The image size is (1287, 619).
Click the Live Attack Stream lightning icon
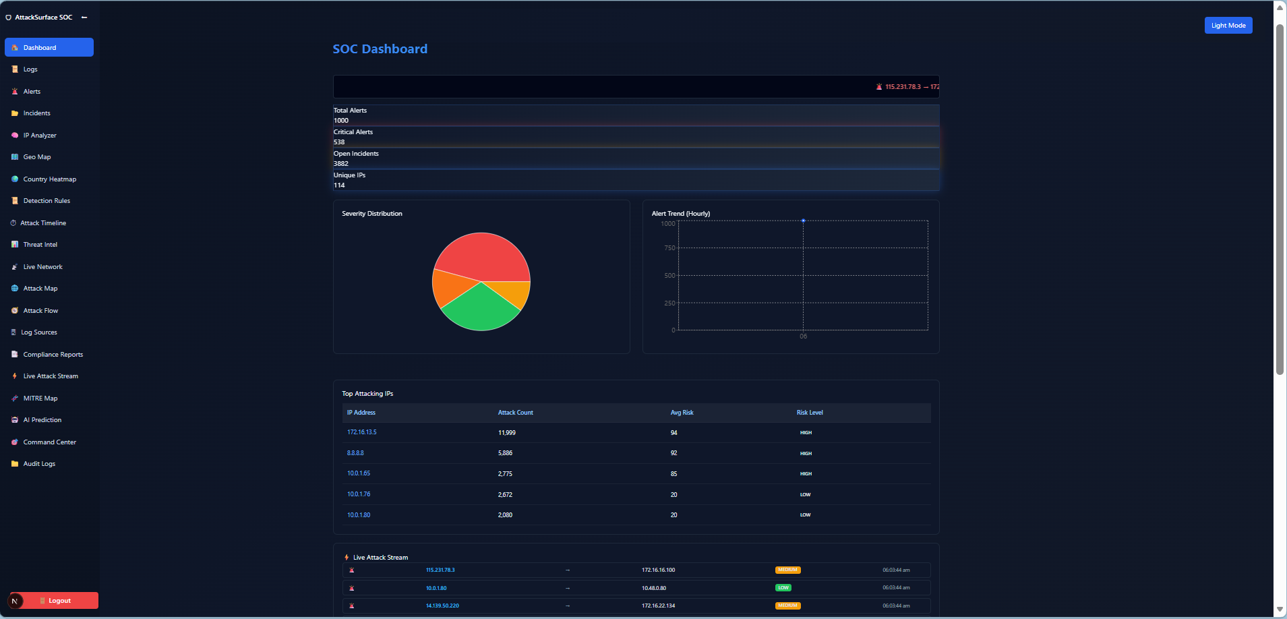[x=15, y=376]
